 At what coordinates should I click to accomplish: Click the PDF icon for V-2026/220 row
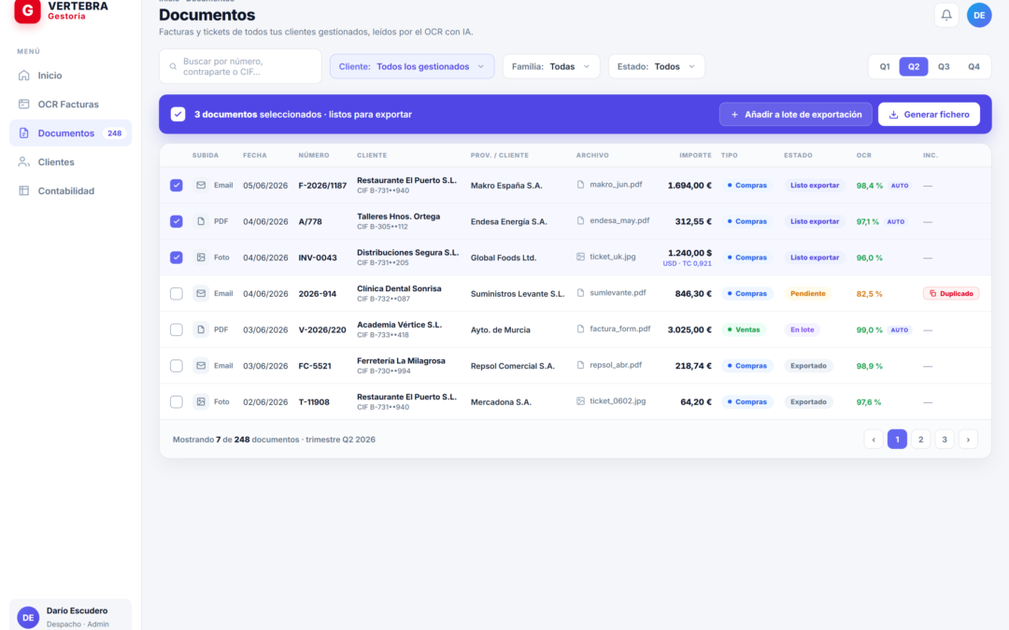coord(201,329)
